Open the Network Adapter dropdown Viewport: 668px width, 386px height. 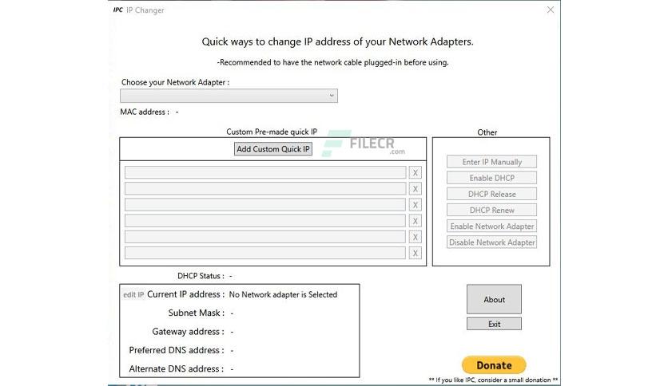pyautogui.click(x=229, y=96)
